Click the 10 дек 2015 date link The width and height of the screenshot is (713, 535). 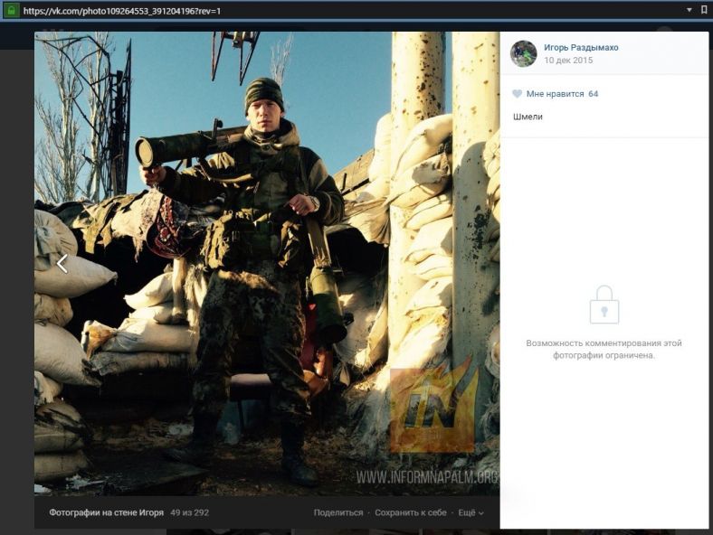568,61
